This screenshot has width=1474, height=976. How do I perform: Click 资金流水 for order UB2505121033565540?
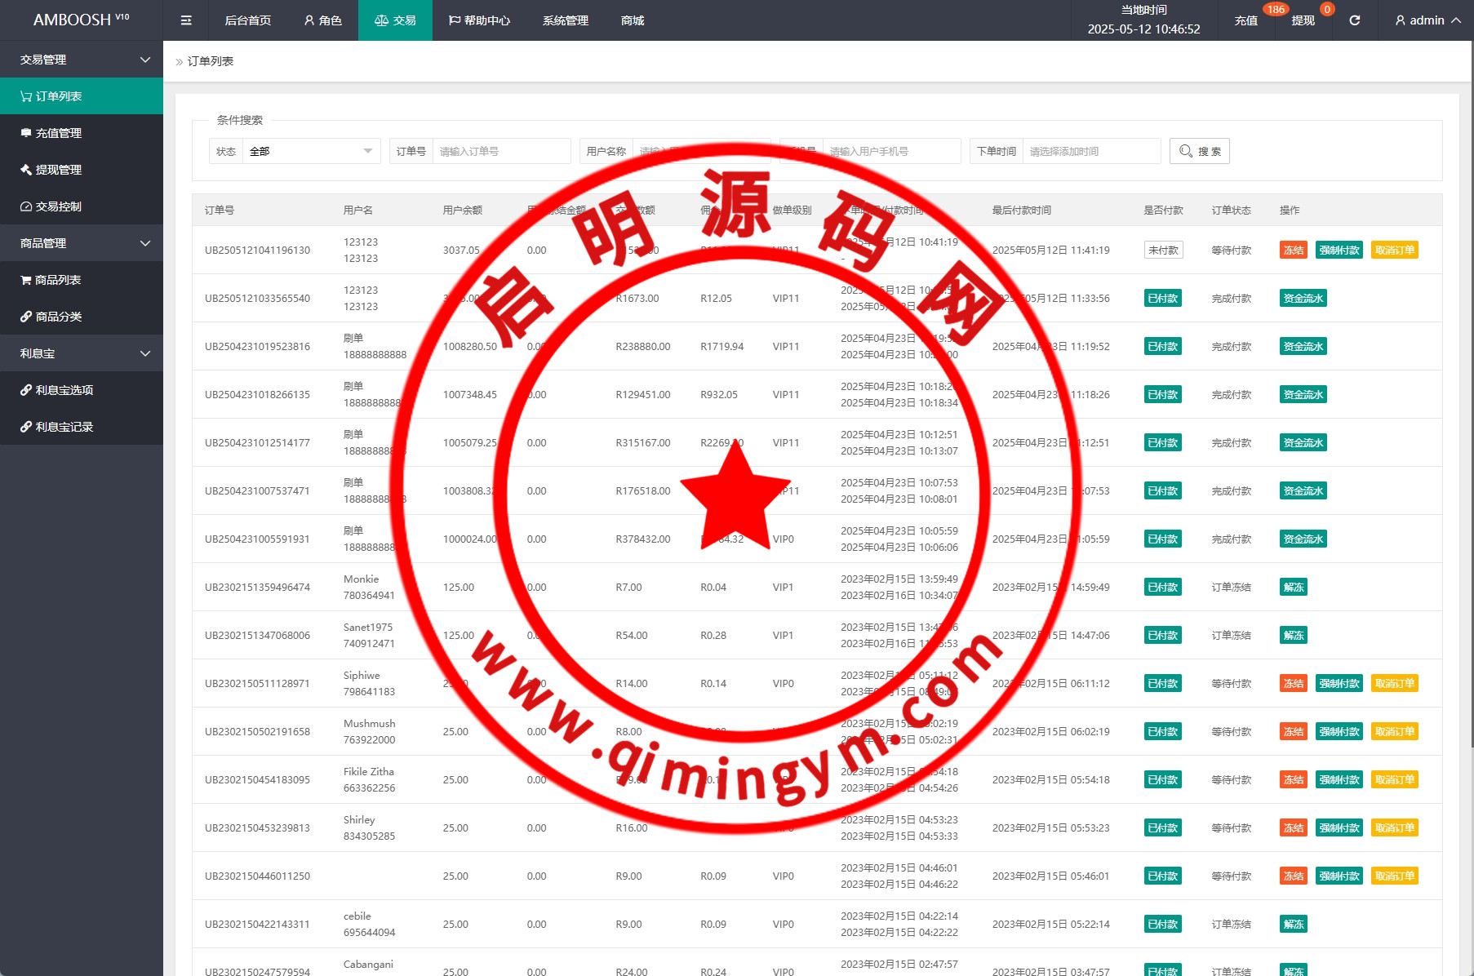(x=1303, y=299)
